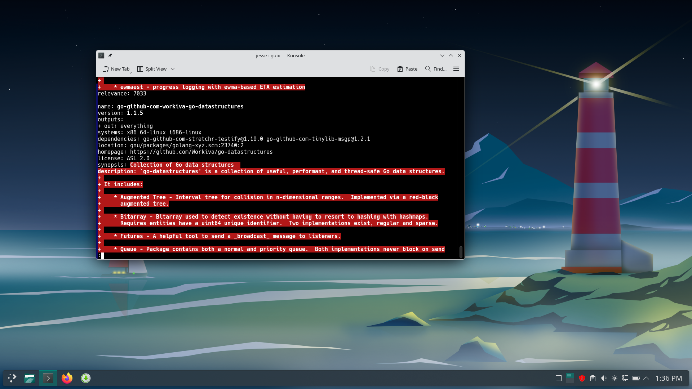Click the Split View button
This screenshot has height=389, width=692.
click(x=152, y=69)
